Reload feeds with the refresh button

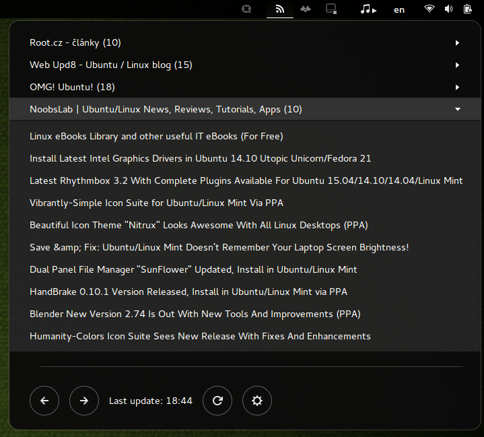pos(217,401)
